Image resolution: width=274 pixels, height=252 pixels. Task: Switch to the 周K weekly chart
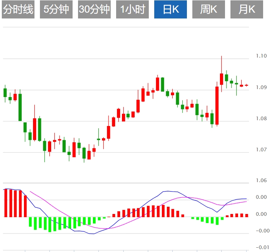point(209,9)
